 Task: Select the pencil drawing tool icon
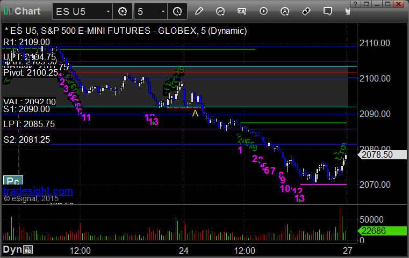(199, 11)
